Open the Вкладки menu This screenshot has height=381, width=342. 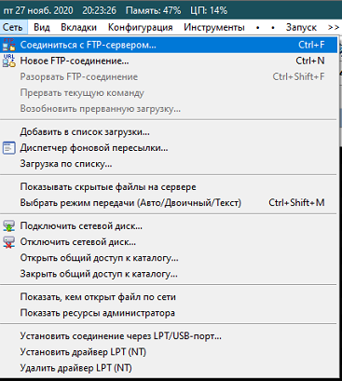(78, 27)
